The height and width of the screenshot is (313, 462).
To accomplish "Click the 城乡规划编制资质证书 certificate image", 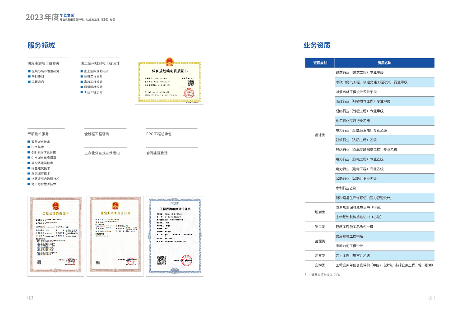I will (x=168, y=82).
